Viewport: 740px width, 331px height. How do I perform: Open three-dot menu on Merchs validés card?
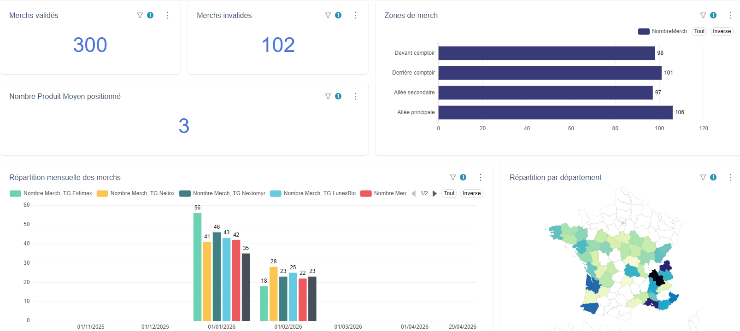point(168,15)
